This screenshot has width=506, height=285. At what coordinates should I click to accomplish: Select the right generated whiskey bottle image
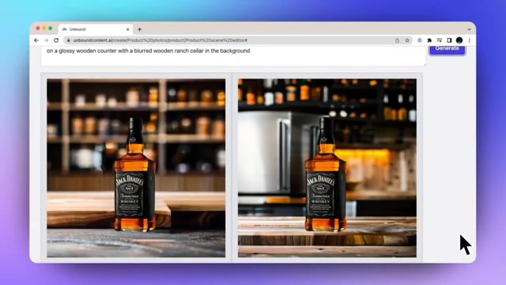pos(327,168)
